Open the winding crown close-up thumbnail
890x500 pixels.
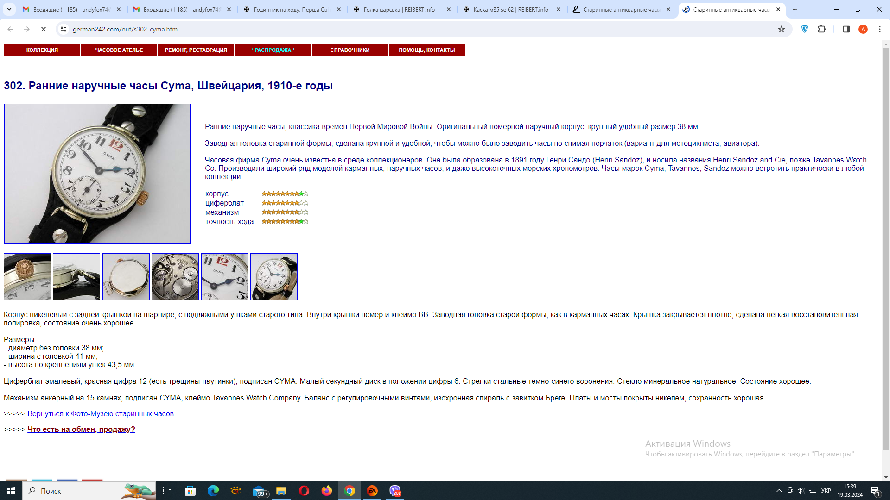[27, 277]
